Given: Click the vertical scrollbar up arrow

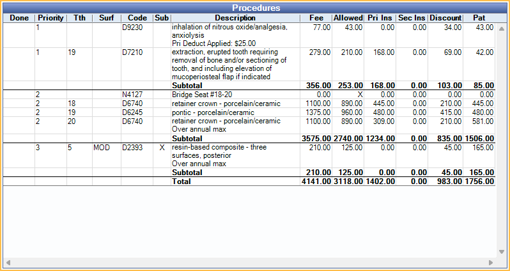Looking at the screenshot, I should (x=500, y=29).
